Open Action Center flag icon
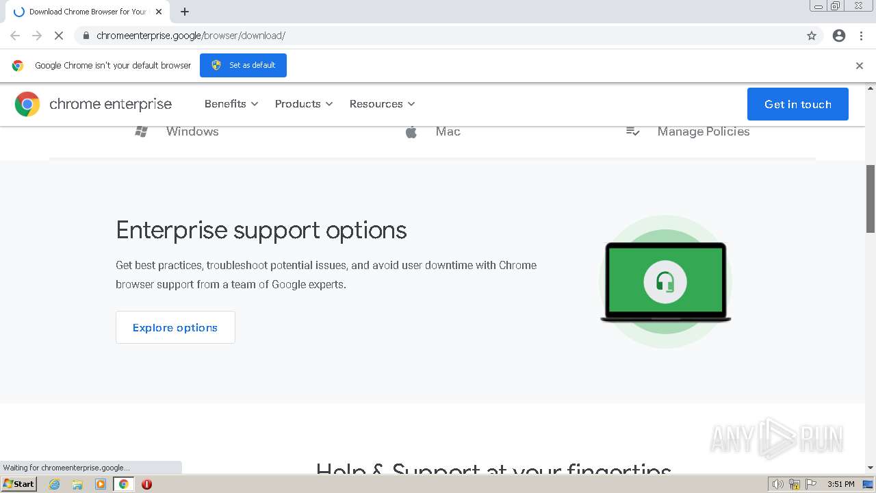 tap(811, 484)
